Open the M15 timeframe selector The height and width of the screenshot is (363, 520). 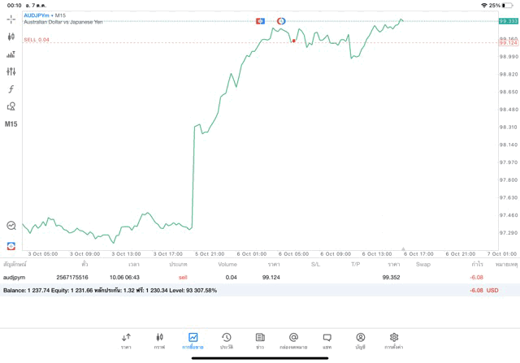(11, 124)
